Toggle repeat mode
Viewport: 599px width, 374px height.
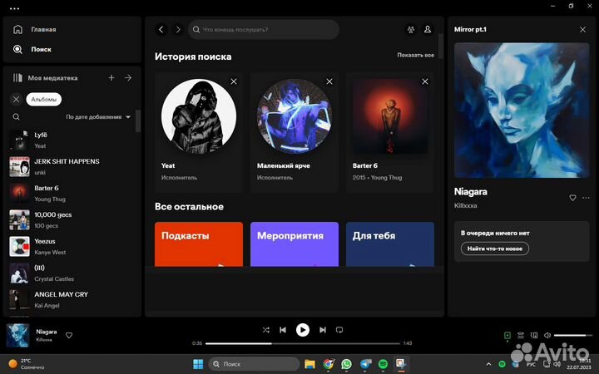tap(339, 330)
